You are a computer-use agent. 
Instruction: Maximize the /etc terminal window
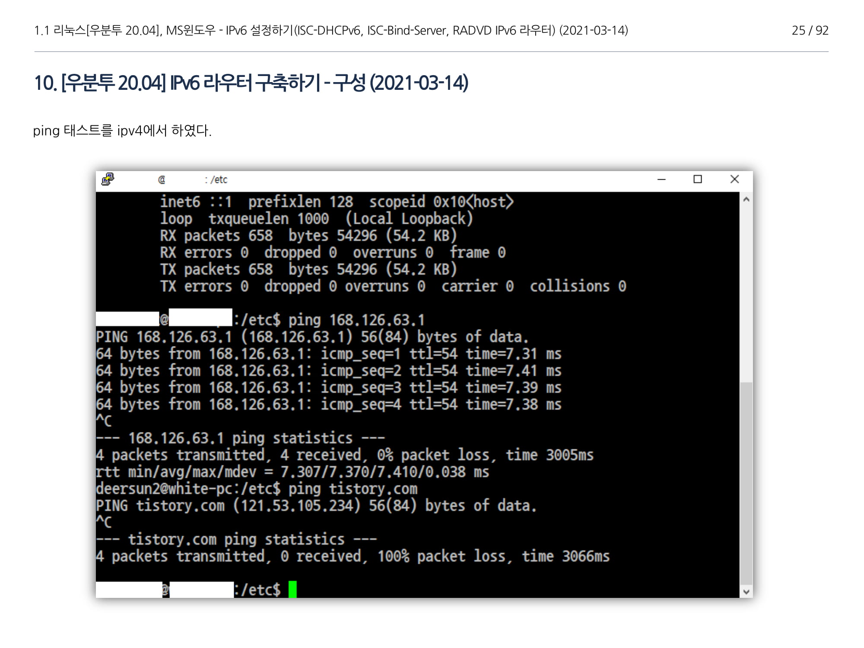click(698, 179)
